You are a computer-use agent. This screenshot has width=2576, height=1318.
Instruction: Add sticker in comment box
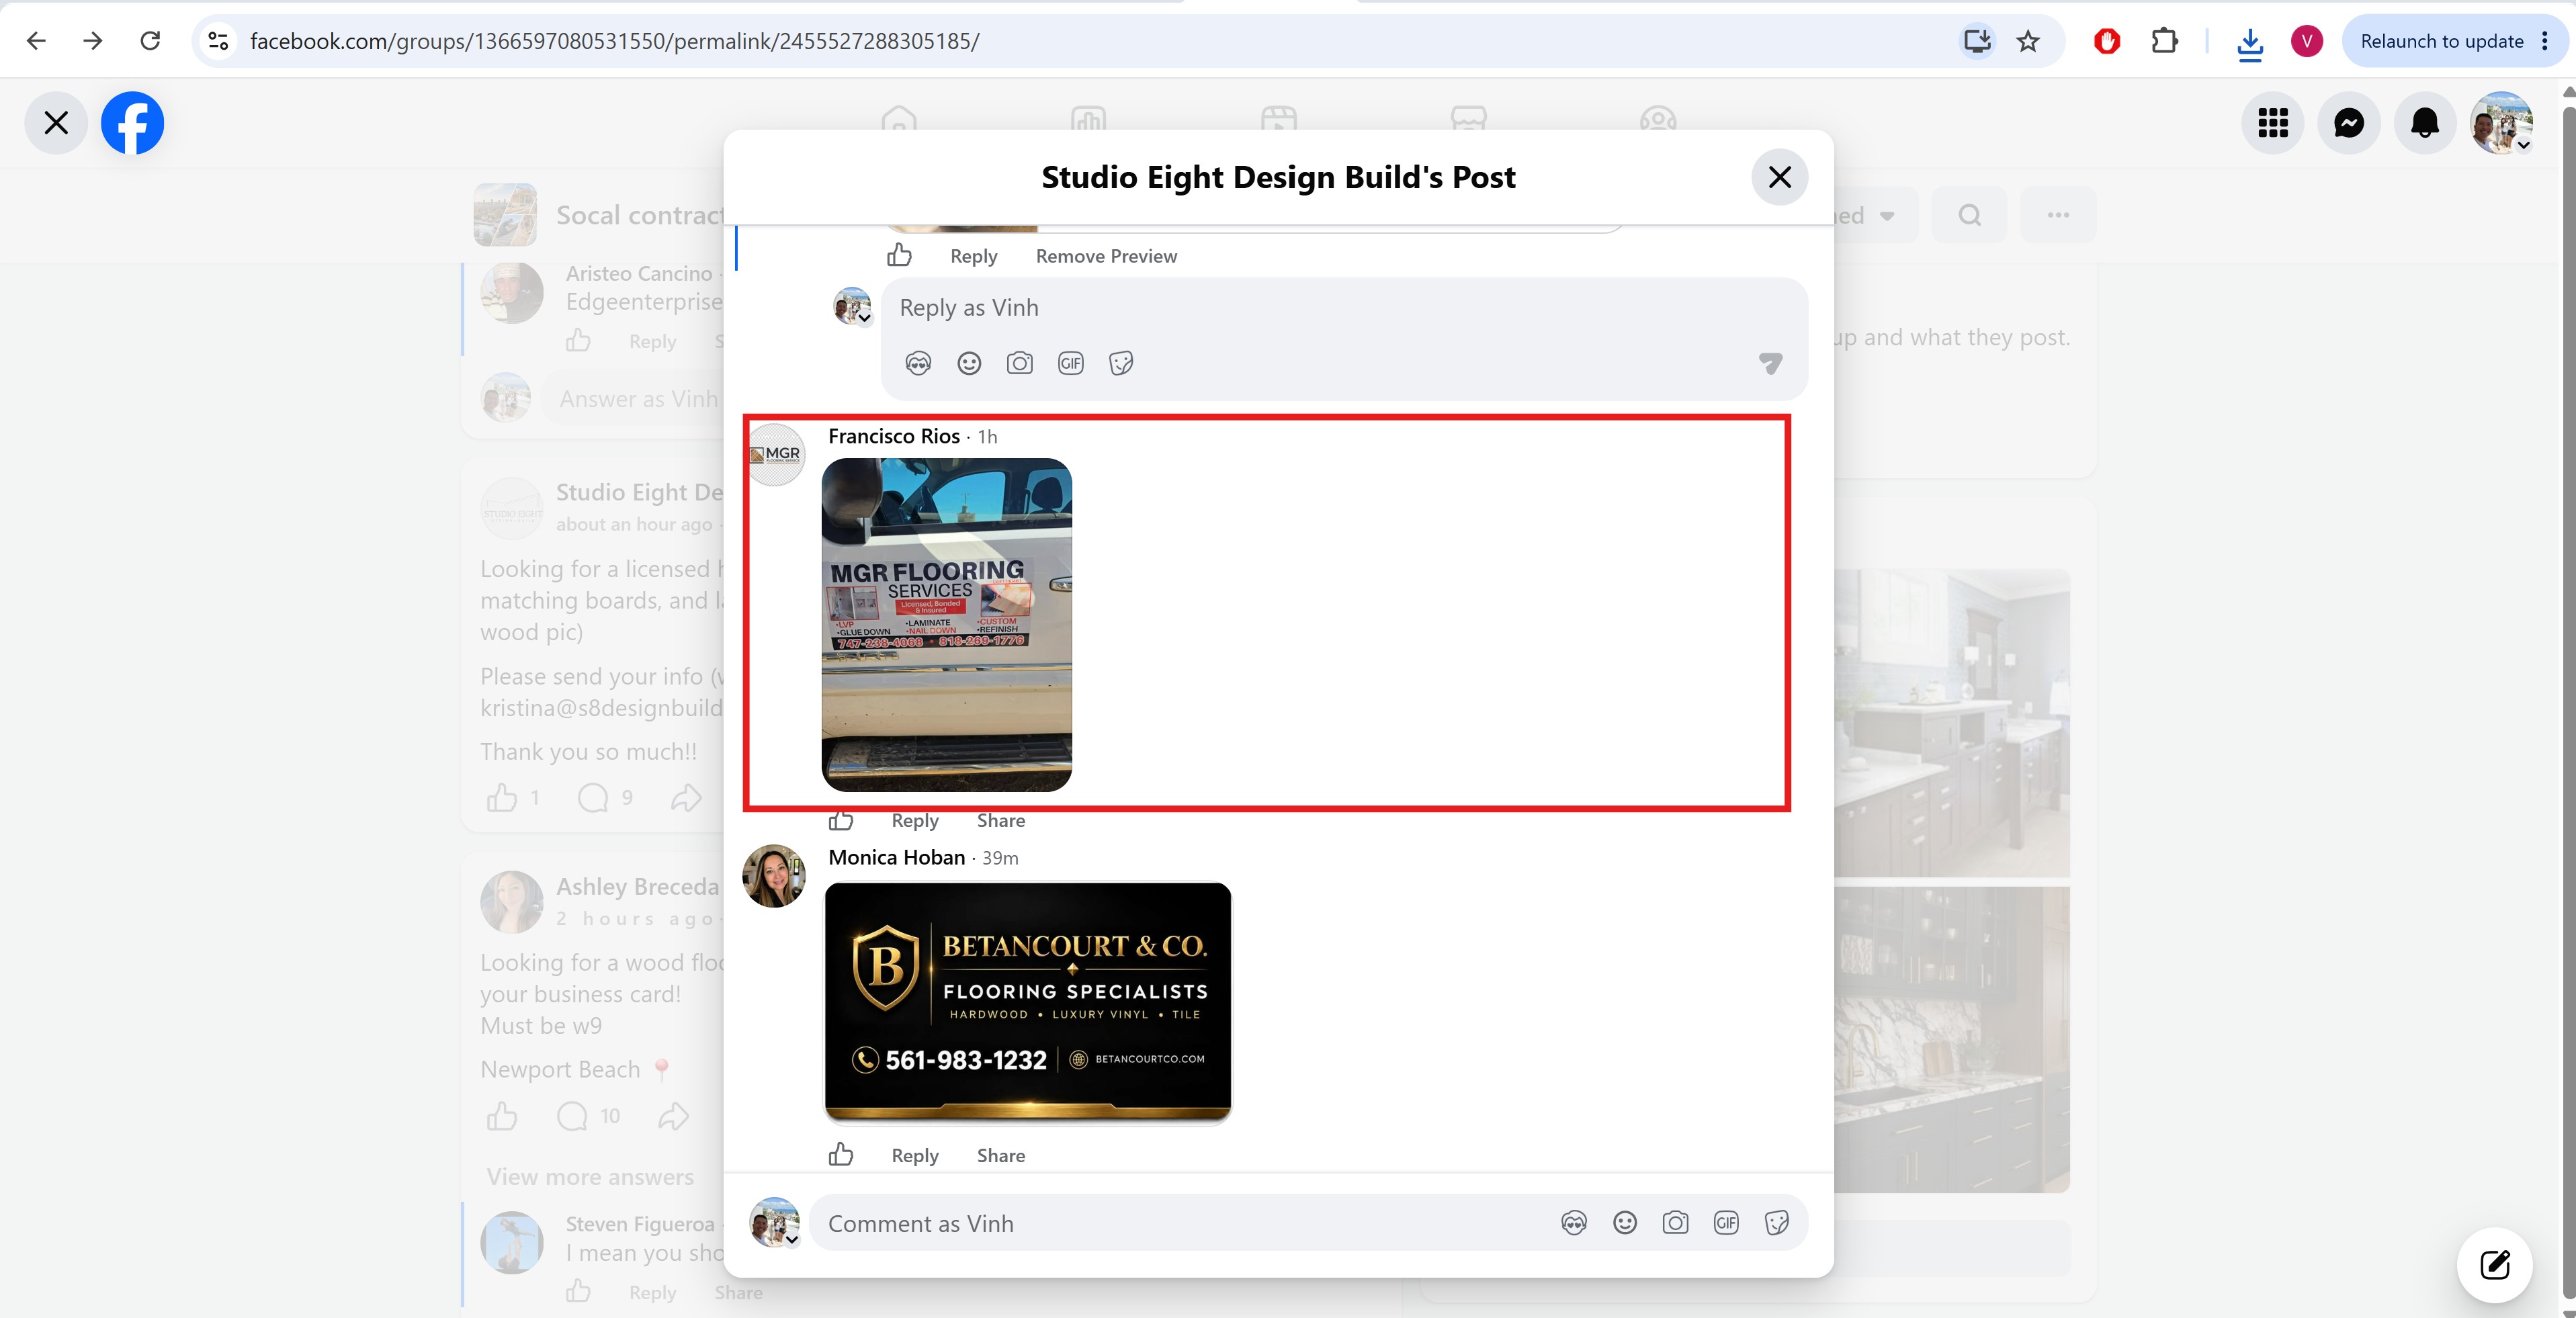pyautogui.click(x=1777, y=1223)
